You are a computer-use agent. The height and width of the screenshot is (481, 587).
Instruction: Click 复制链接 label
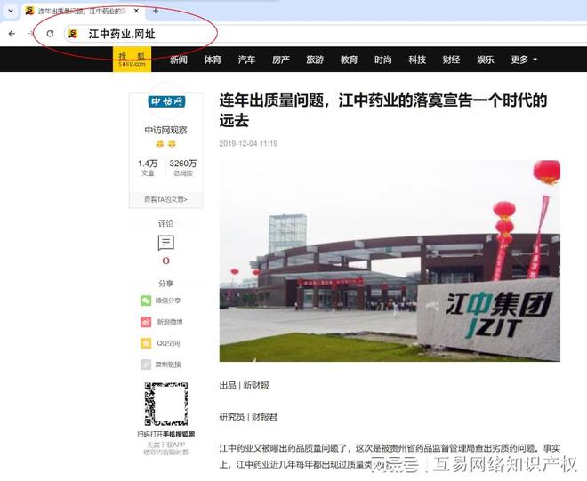click(x=168, y=365)
